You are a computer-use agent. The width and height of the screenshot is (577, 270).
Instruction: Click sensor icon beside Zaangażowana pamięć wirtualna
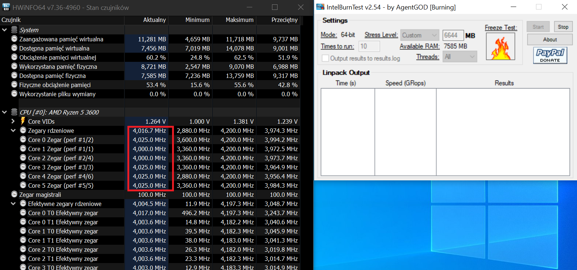tap(14, 39)
